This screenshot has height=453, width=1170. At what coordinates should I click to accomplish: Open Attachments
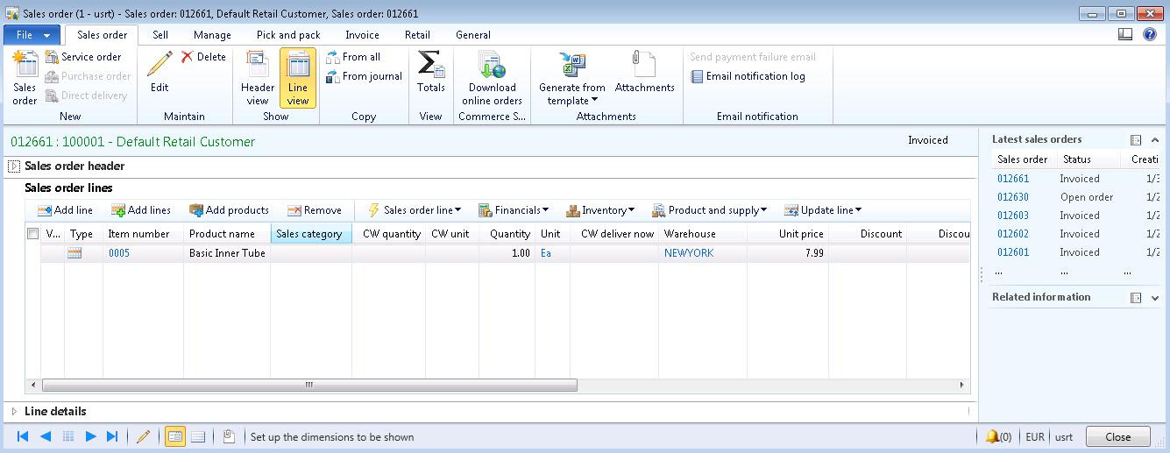click(x=644, y=72)
